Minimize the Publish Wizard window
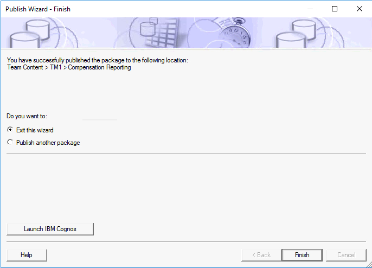 tap(310, 9)
